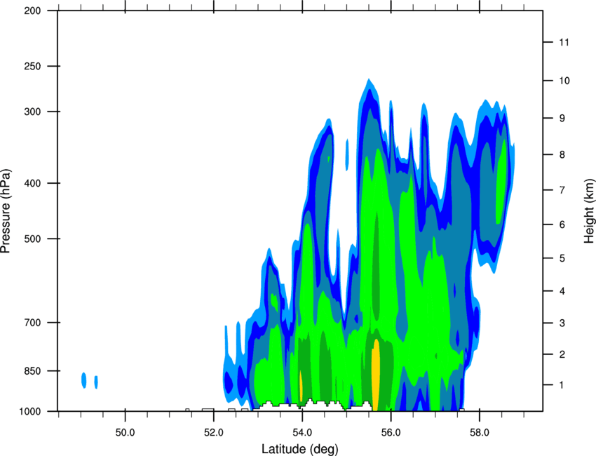This screenshot has width=596, height=456.
Task: Pick the 2 km height tick label
Action: tap(562, 354)
